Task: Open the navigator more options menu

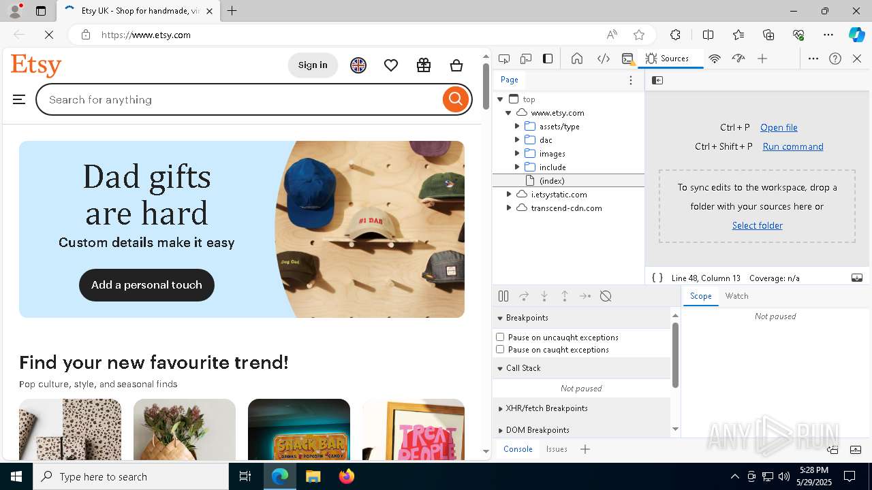Action: click(631, 80)
